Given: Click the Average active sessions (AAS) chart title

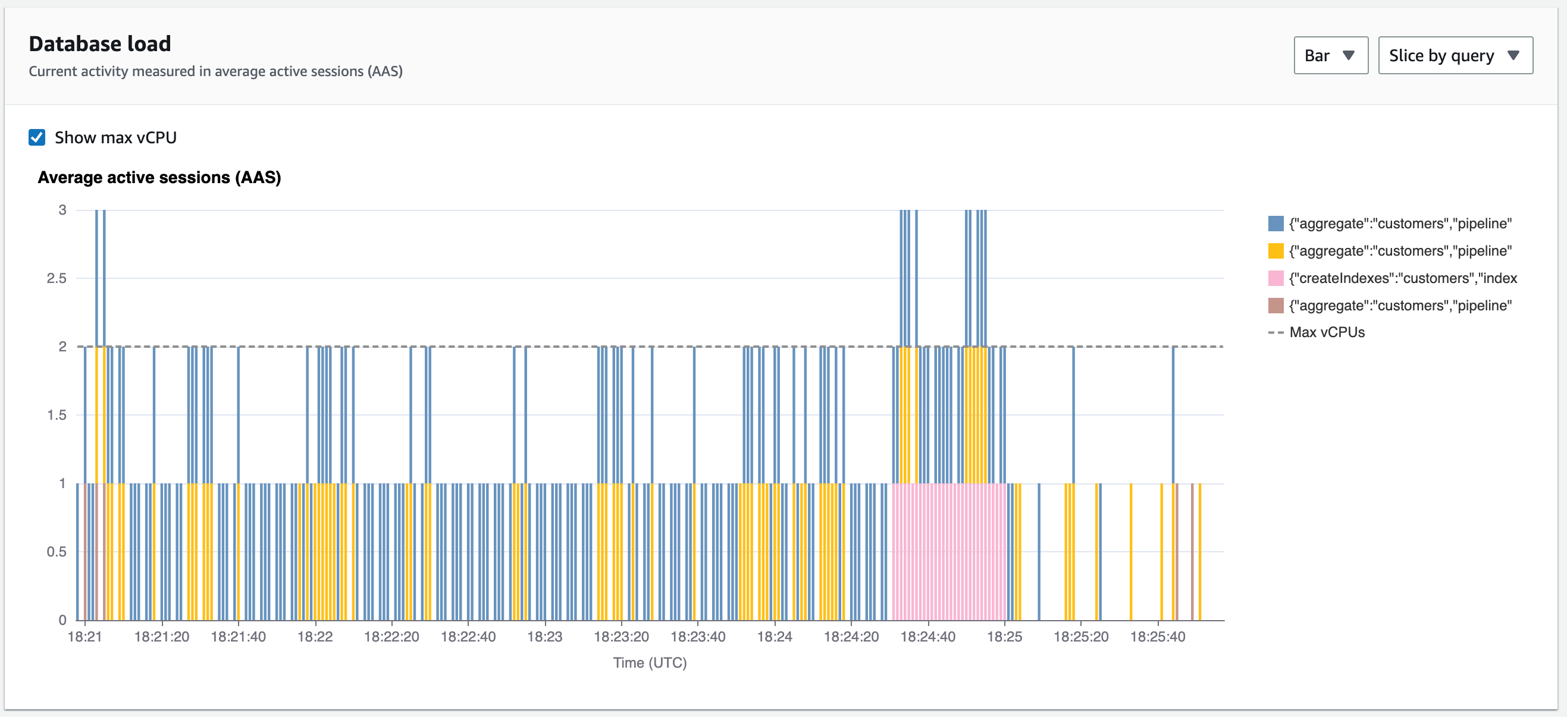Looking at the screenshot, I should (159, 178).
